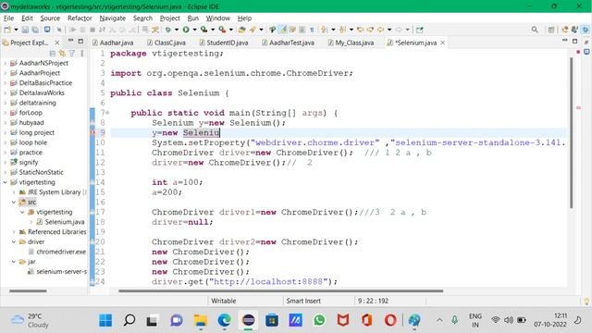Click the Project Explorer horizontal scrollbar

(28, 291)
